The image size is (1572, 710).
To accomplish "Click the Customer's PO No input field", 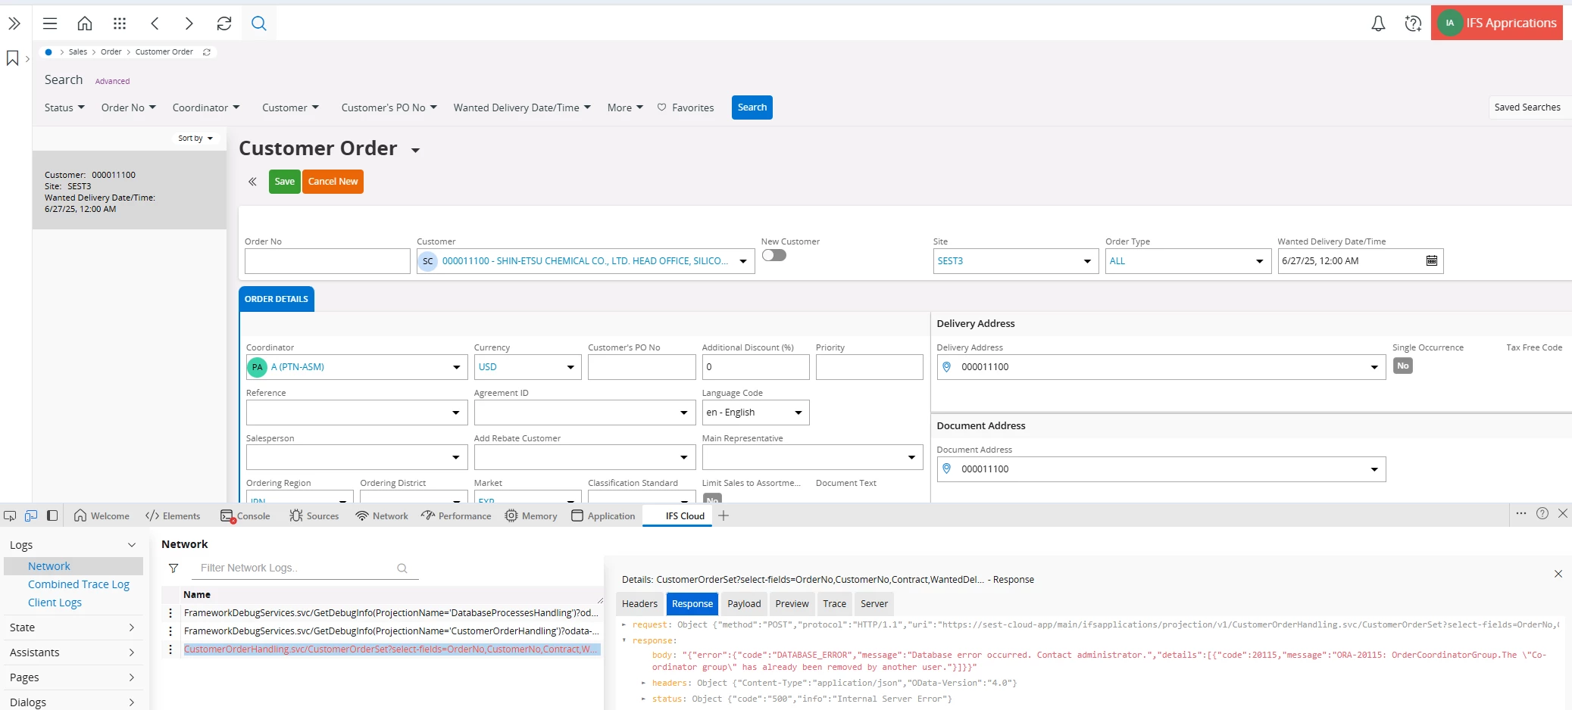I will click(x=642, y=367).
